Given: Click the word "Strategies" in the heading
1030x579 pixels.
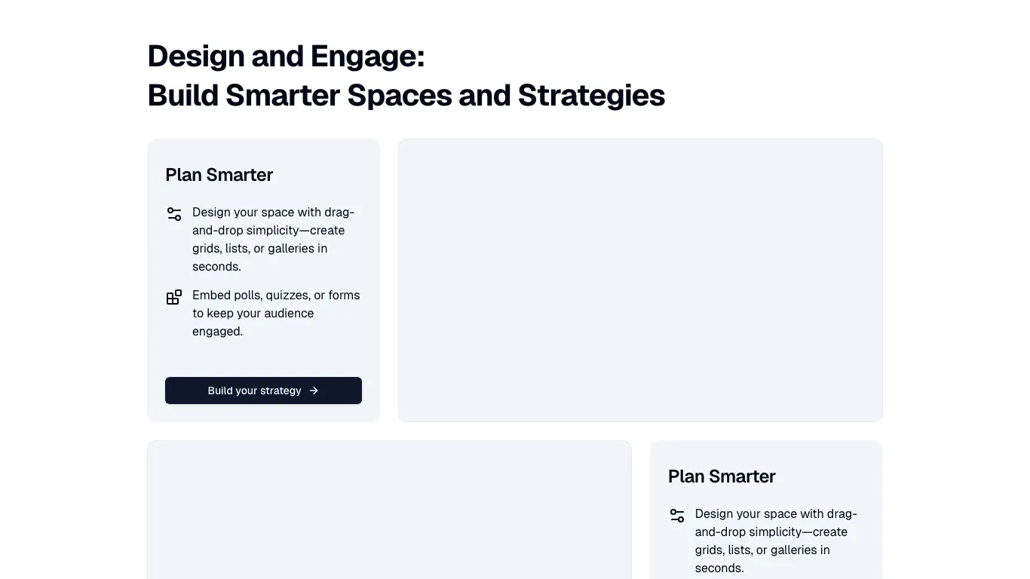Looking at the screenshot, I should (x=591, y=96).
